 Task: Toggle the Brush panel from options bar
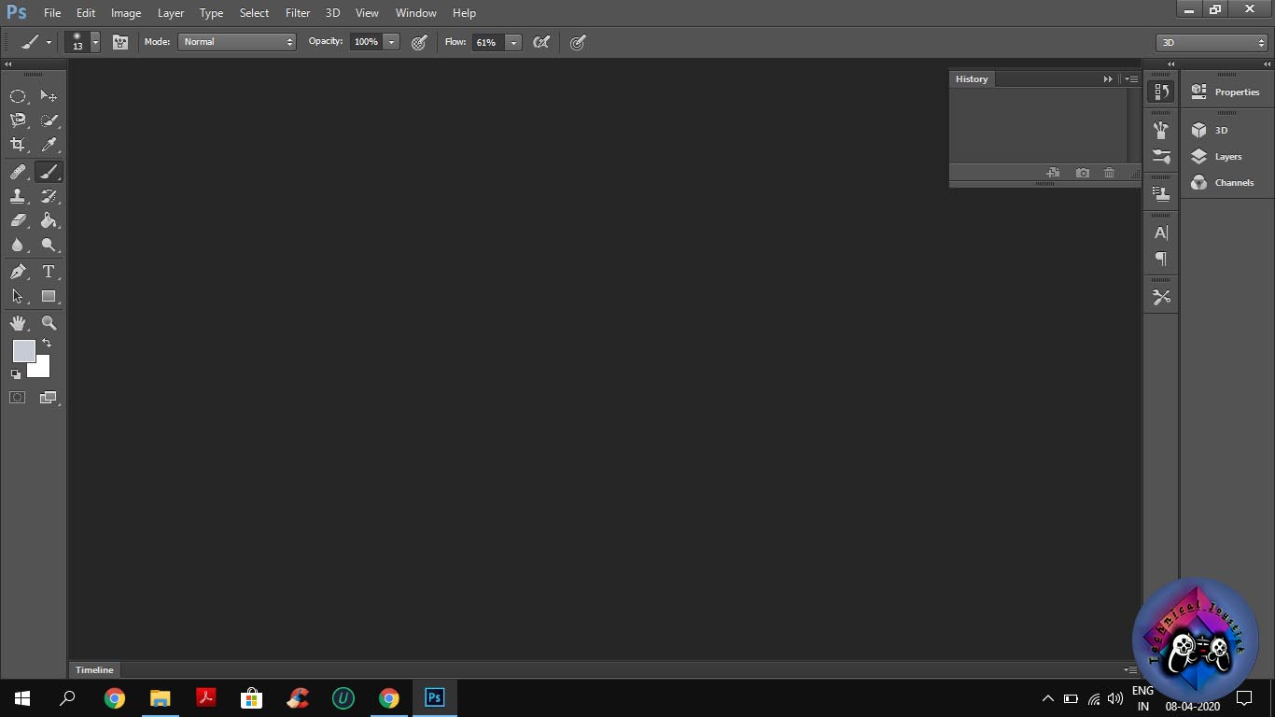(120, 42)
